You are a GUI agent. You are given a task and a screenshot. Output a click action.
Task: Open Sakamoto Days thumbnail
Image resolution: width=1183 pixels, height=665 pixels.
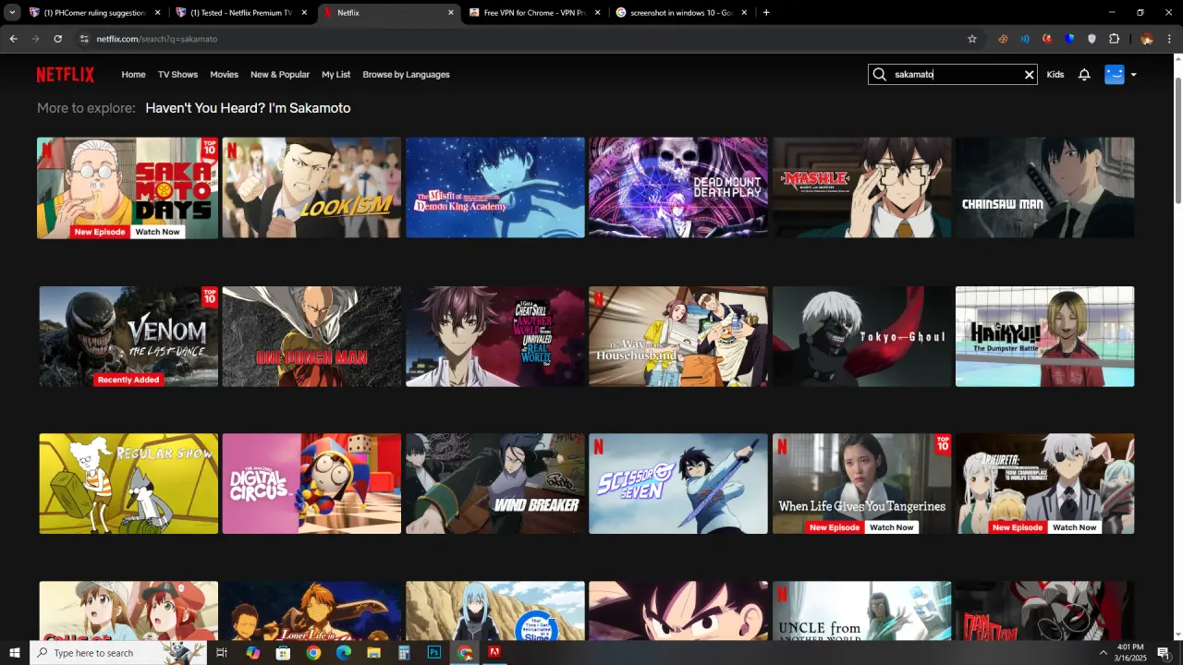point(128,187)
